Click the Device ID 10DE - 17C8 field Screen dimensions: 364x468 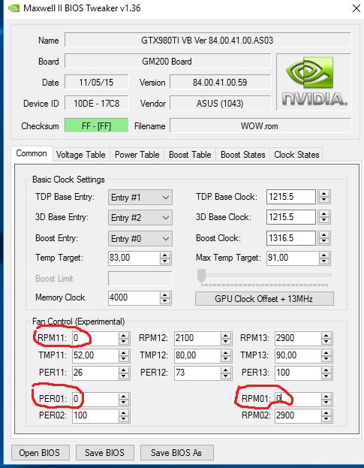[x=96, y=104]
